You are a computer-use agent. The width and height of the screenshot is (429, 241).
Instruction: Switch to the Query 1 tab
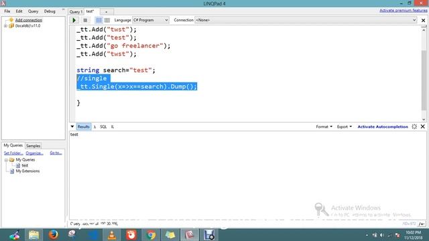tap(76, 12)
